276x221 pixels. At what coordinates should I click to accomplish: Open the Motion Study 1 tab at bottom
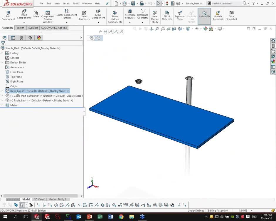58,199
